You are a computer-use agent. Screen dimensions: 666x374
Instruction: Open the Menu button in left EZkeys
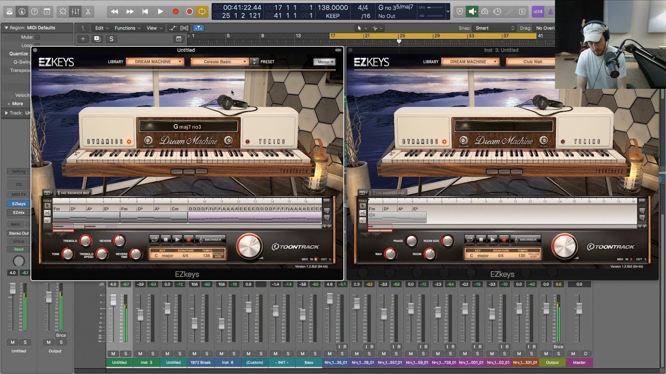[x=324, y=61]
